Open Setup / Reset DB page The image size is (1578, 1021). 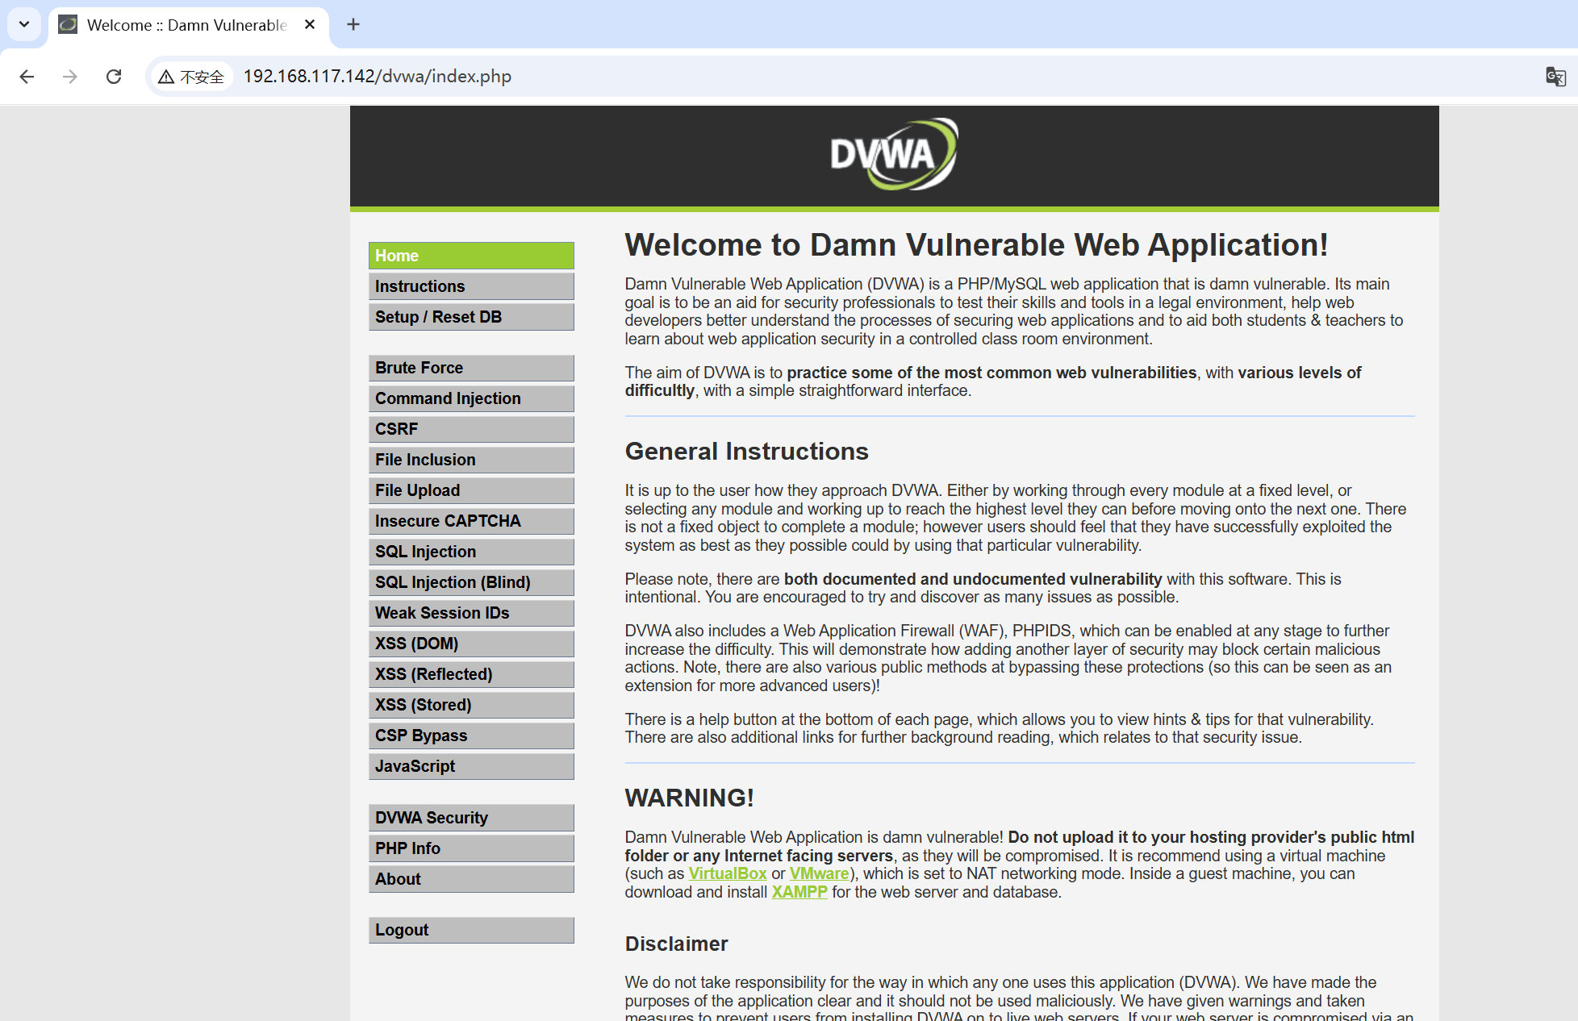click(x=471, y=317)
